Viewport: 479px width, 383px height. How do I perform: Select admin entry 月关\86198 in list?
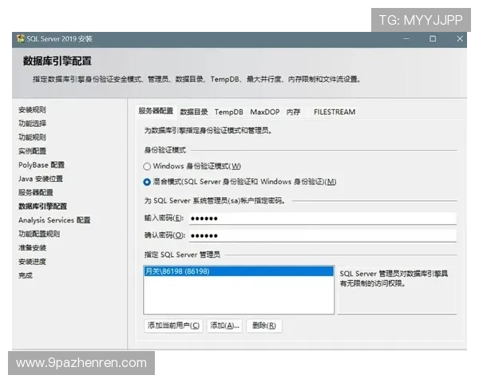(x=239, y=271)
